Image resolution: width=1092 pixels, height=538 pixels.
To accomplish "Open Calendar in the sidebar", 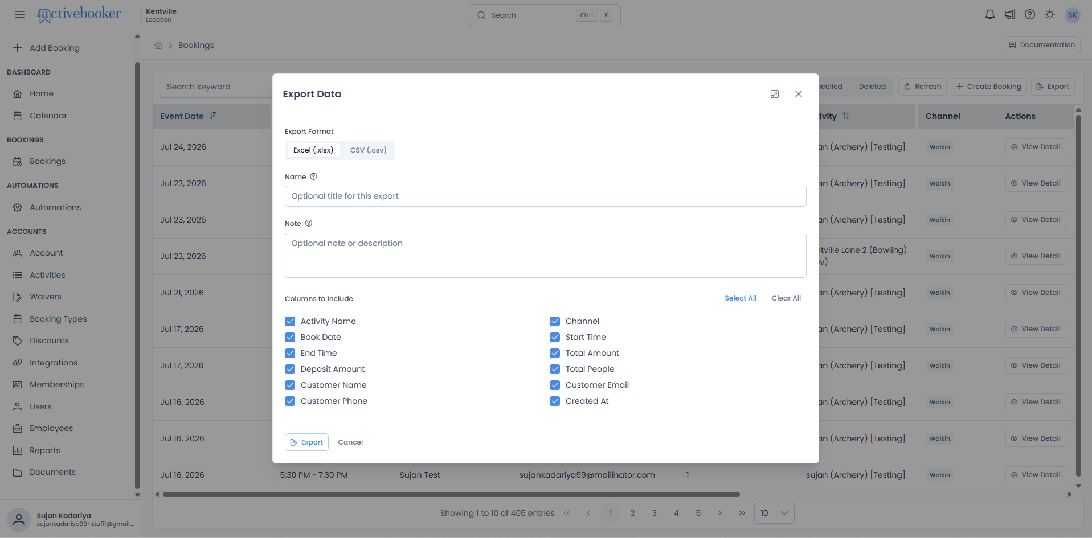I will 48,116.
